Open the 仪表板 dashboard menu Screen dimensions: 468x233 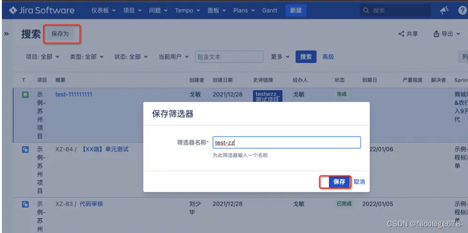pyautogui.click(x=103, y=10)
